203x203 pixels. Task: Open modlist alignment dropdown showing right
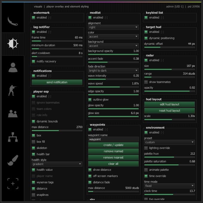[x=113, y=27]
